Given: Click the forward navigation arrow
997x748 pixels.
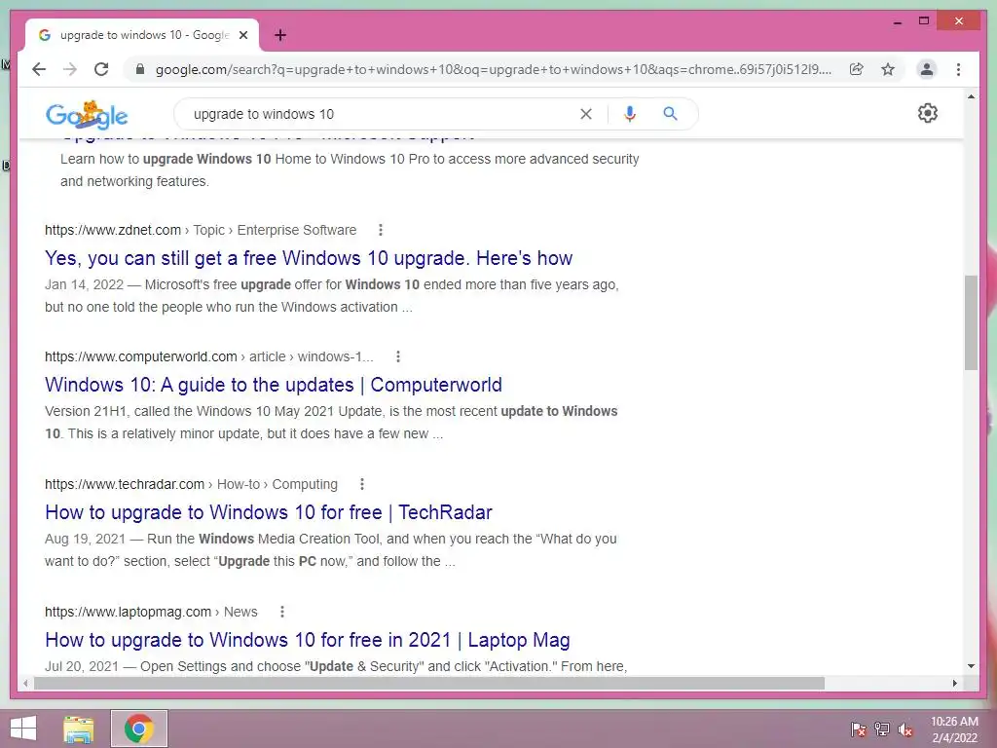Looking at the screenshot, I should 70,69.
